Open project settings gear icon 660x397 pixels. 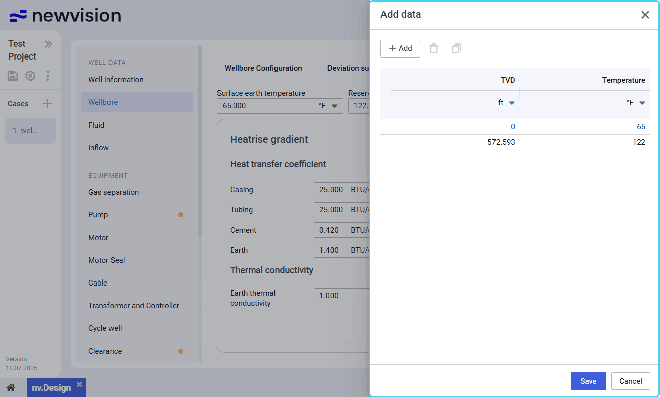tap(30, 76)
